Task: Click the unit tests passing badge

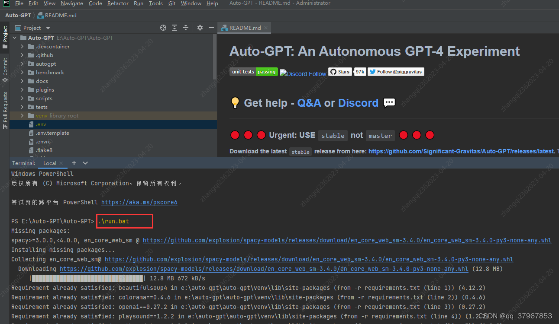Action: click(254, 72)
